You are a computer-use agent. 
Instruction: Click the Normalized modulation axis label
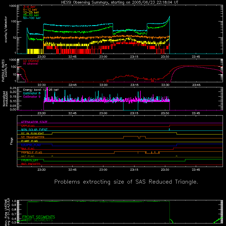(x=5, y=99)
